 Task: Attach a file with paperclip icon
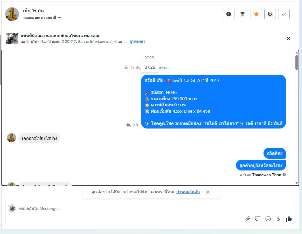[247, 219]
